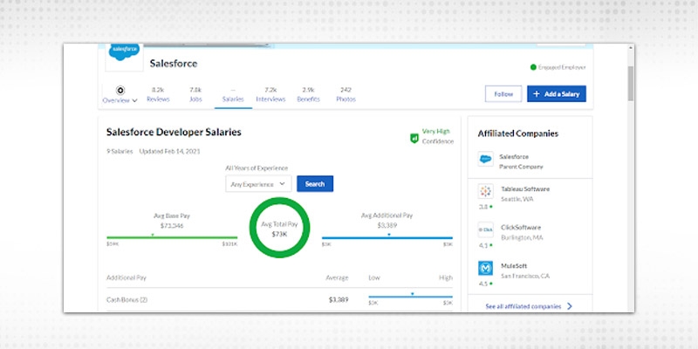Click the arrow beside See all affiliated companies
The width and height of the screenshot is (698, 349).
coord(570,306)
